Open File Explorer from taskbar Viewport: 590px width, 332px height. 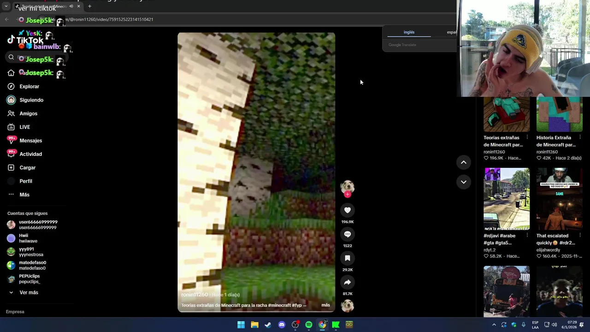(x=254, y=325)
